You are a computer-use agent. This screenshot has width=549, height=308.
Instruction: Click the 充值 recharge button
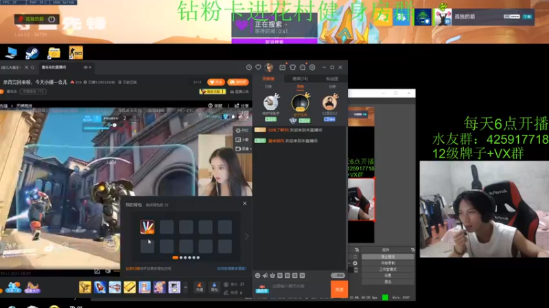(200, 287)
